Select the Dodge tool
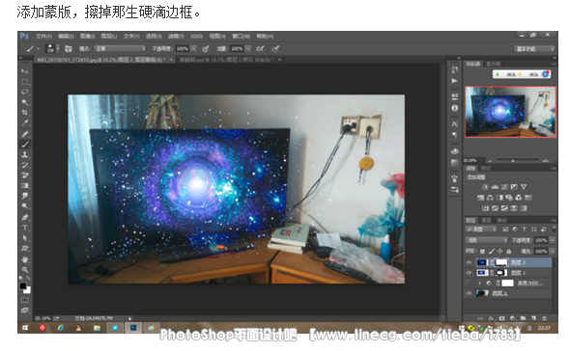The height and width of the screenshot is (351, 569). pos(25,206)
